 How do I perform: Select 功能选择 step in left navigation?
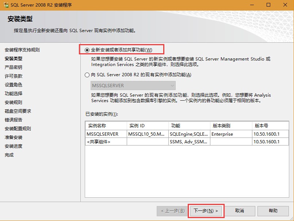(x=14, y=94)
